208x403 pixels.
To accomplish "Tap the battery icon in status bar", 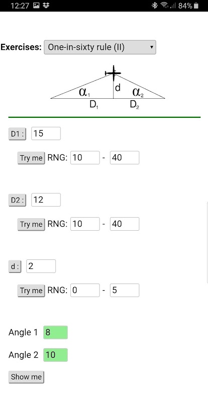I will pos(196,6).
